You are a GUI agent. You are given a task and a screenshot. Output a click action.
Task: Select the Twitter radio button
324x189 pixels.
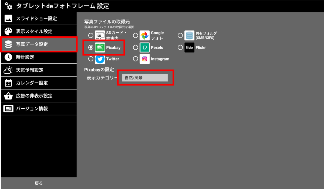click(91, 59)
